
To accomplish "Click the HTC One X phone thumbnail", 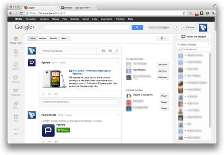I will (54, 79).
